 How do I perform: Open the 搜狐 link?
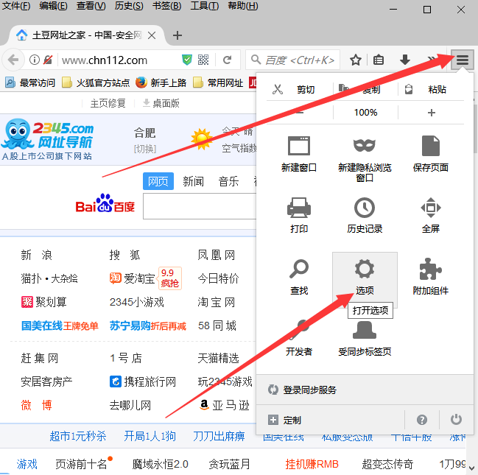coord(125,255)
